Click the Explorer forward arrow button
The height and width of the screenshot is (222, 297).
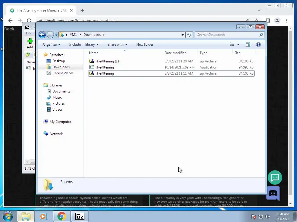[x=50, y=35]
